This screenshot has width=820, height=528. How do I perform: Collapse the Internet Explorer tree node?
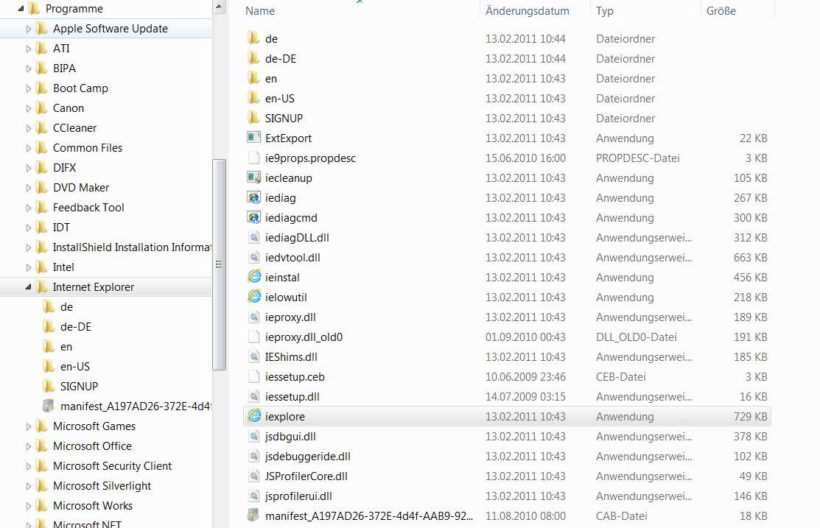[28, 287]
